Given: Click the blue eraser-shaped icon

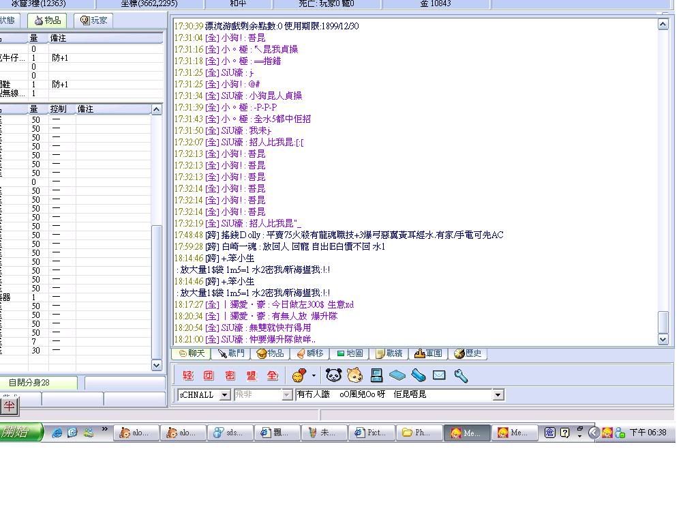Looking at the screenshot, I should [397, 375].
